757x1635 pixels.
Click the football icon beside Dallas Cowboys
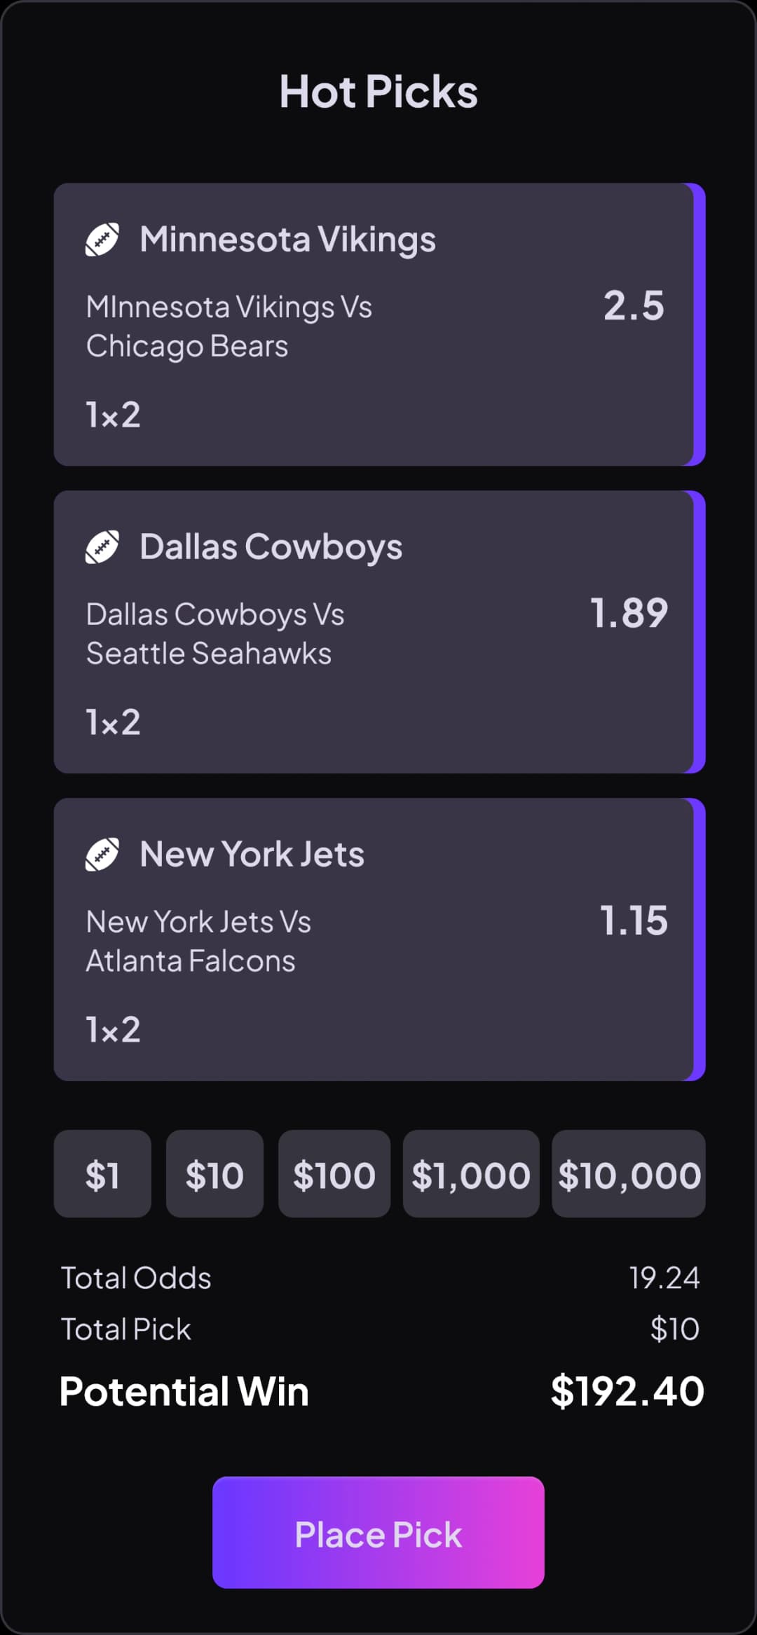tap(102, 547)
